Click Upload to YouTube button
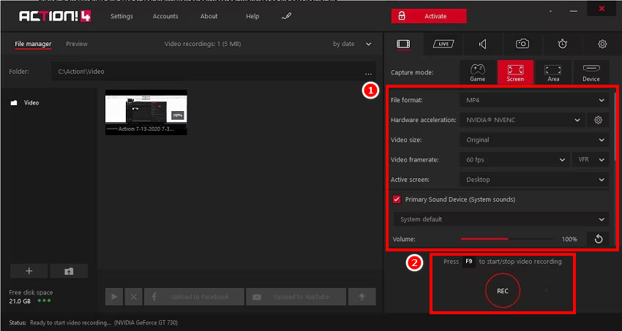 pyautogui.click(x=296, y=297)
